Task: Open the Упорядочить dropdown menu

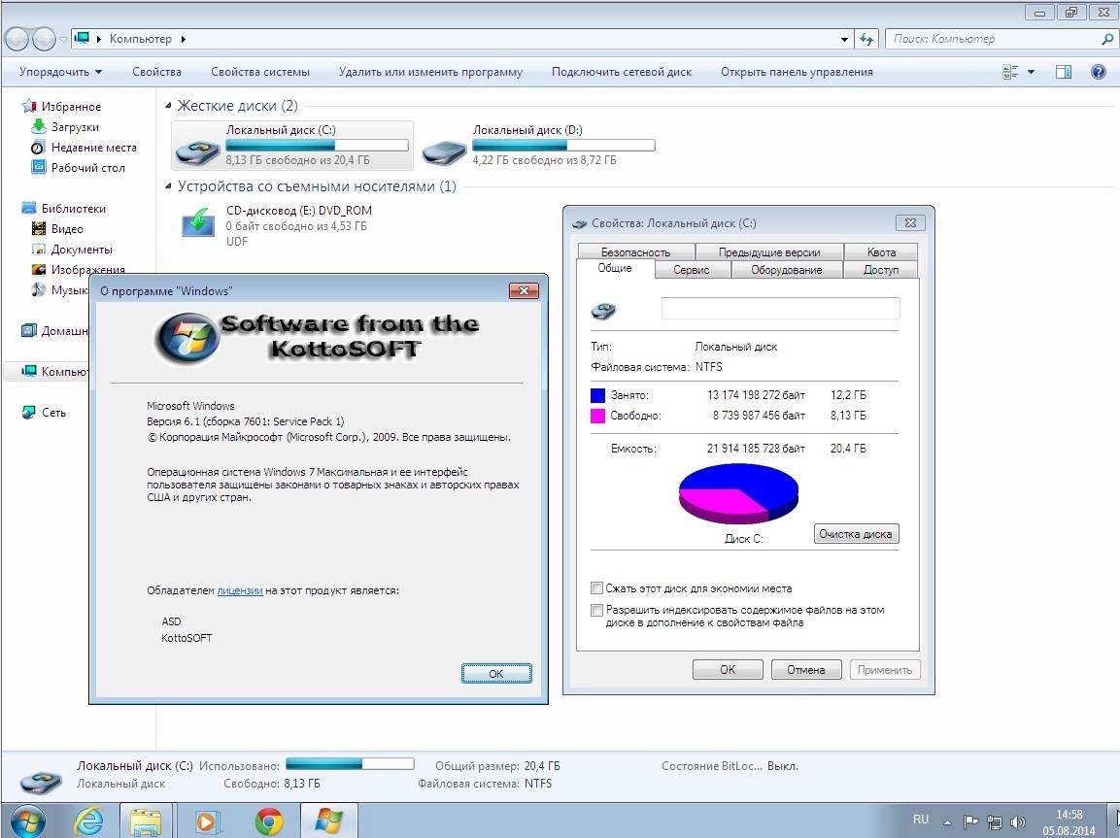Action: click(61, 72)
